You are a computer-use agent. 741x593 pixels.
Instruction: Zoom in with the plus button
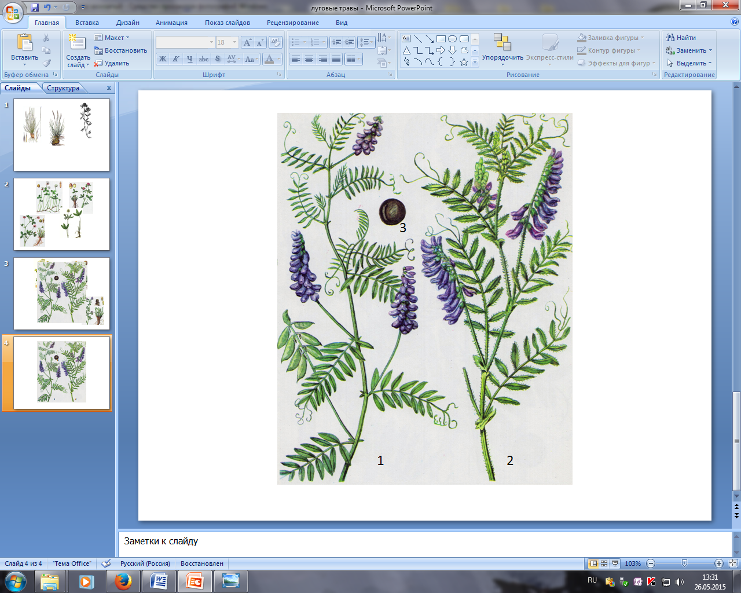click(x=719, y=563)
